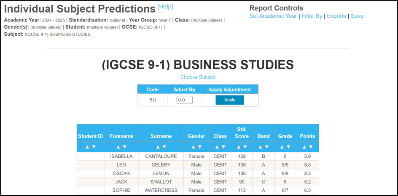The width and height of the screenshot is (398, 196).
Task: Sort Forename column descending arrow
Action: coord(125,147)
